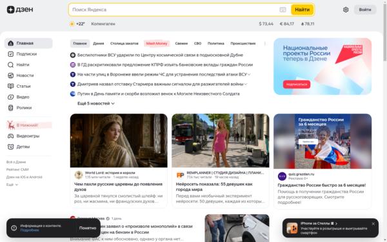Click source icon of Дмитриев Стармер news
Screen dimensions: 387x242
73,84
